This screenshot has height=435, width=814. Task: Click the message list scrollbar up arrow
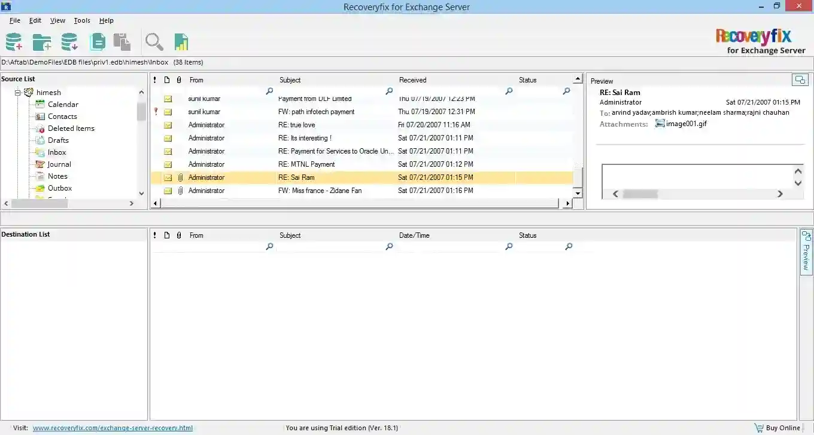[578, 78]
